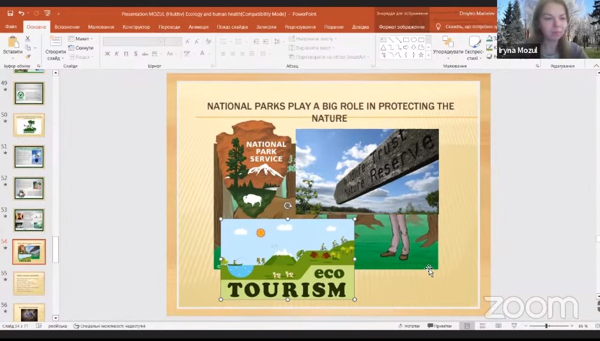600x341 pixels.
Task: Click the spell check icon in status bar
Action: (38, 326)
